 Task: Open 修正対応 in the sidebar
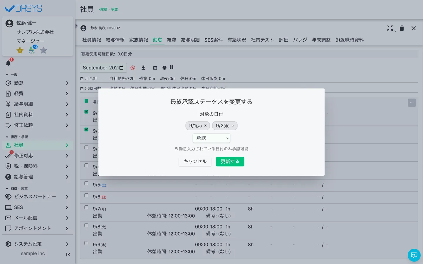[38, 156]
